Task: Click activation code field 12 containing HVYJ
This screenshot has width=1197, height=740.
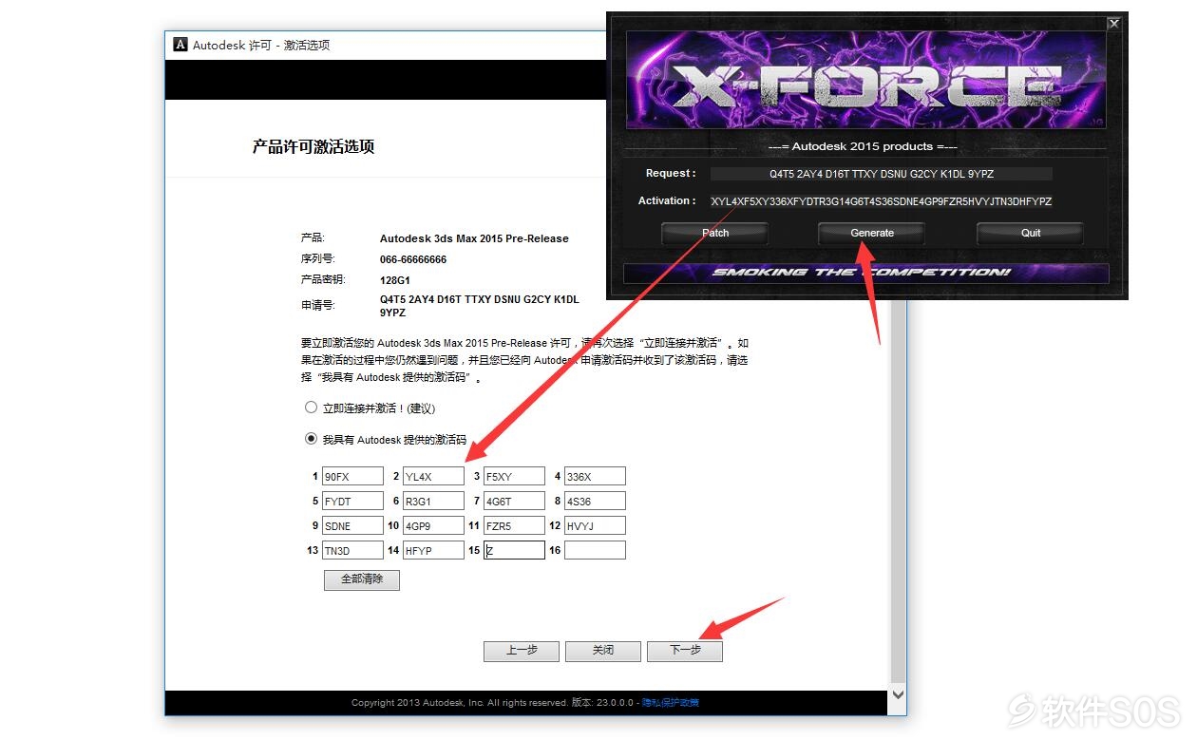Action: coord(595,525)
